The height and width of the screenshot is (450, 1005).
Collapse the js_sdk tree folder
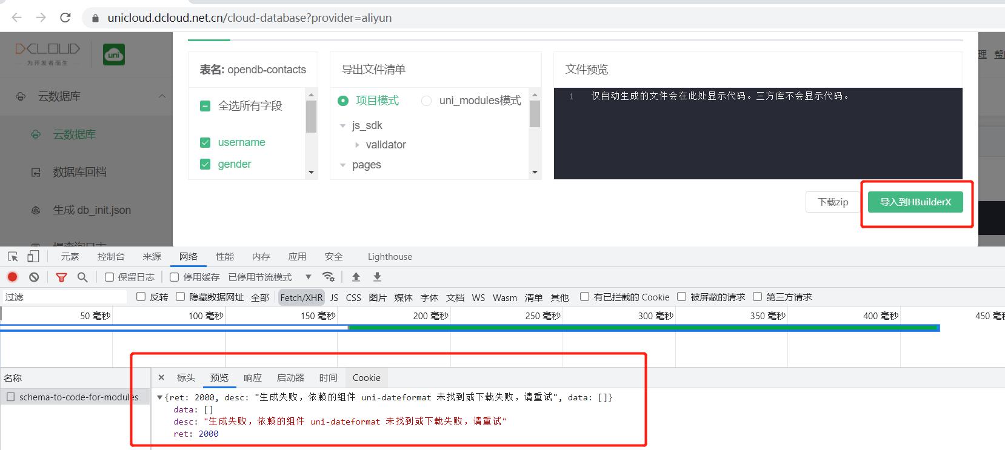[342, 126]
